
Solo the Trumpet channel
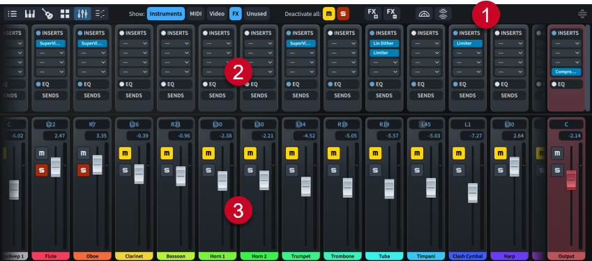(x=291, y=171)
